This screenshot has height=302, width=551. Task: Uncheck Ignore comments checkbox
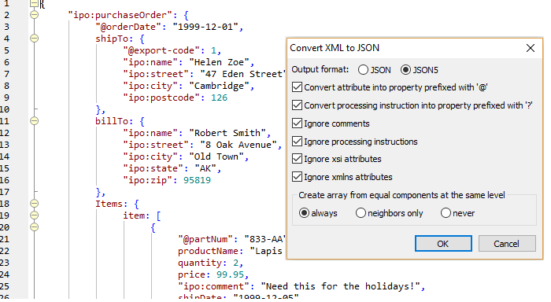point(297,123)
